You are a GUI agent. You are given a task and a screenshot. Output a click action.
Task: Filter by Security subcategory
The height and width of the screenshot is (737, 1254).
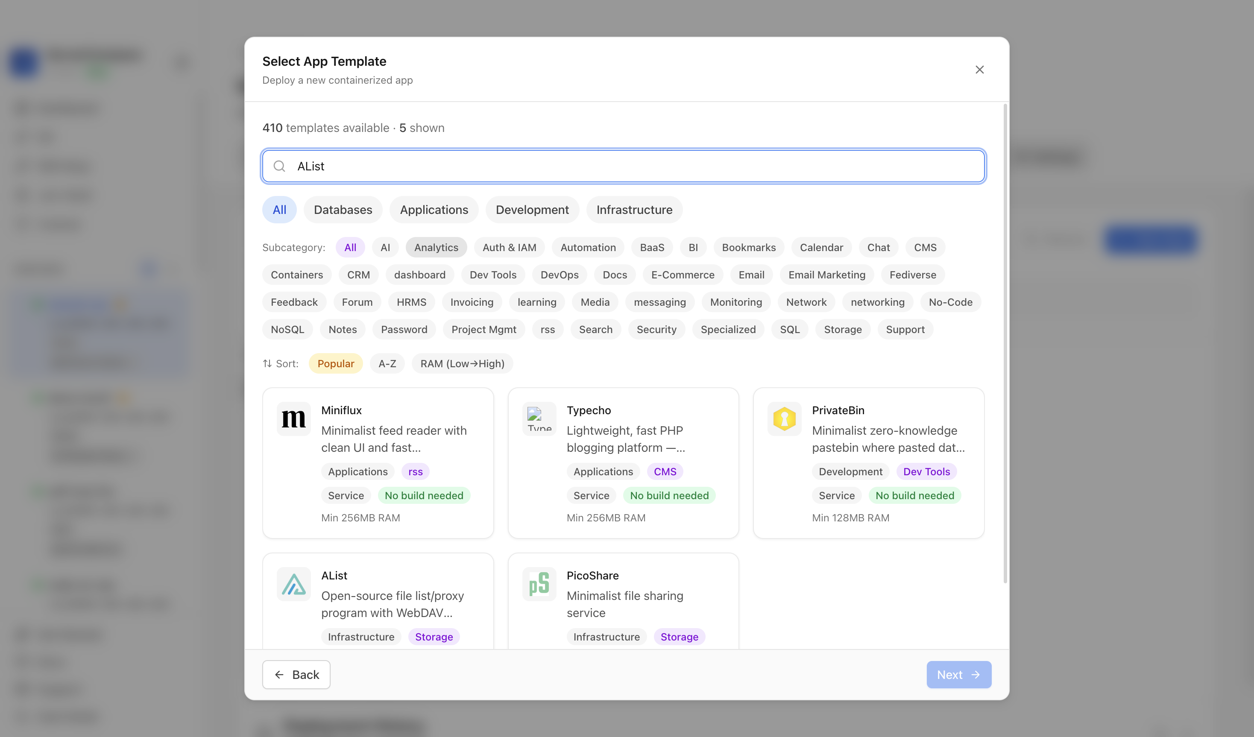(x=656, y=330)
